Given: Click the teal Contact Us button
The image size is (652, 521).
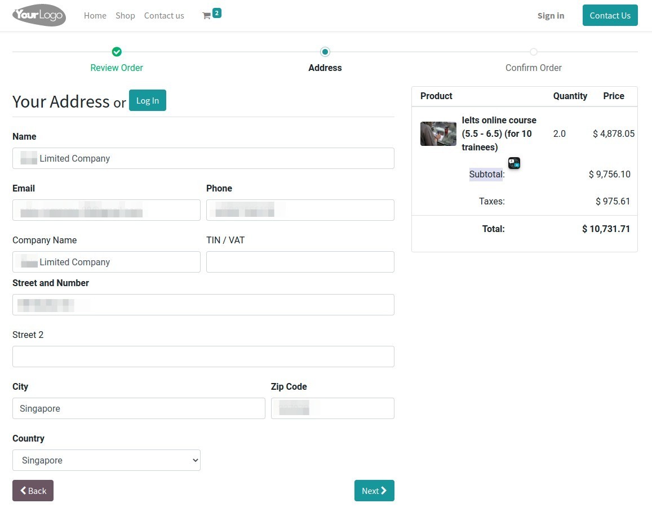Looking at the screenshot, I should [610, 15].
